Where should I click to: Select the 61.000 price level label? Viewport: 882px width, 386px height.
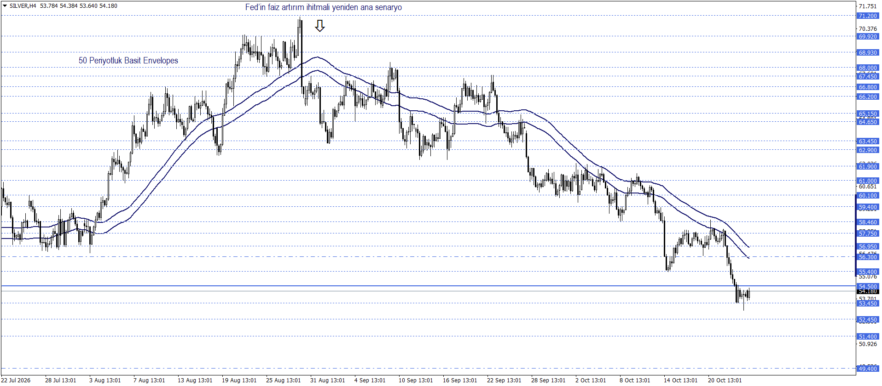tap(868, 181)
